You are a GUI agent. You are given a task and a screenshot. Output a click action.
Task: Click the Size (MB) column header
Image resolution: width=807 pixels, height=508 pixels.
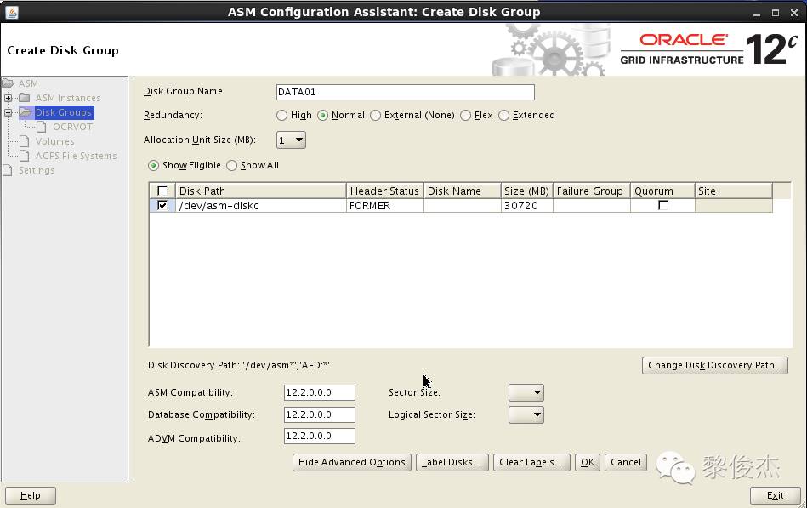(526, 191)
